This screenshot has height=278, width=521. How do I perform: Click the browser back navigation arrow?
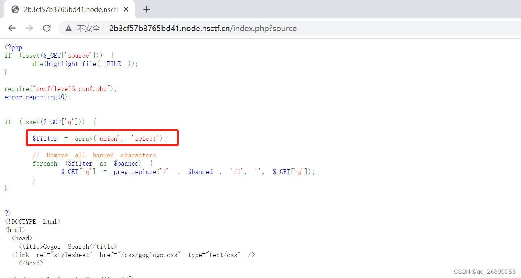(12, 28)
